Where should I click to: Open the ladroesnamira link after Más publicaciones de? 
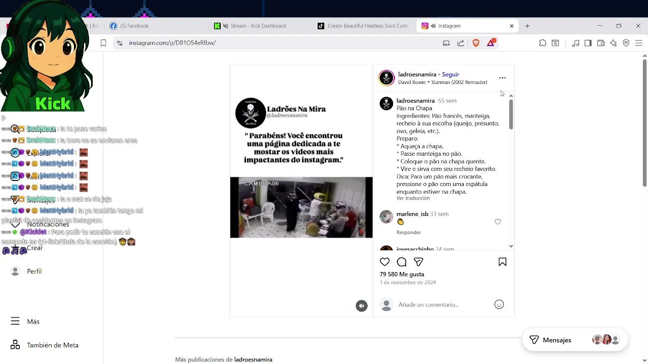click(253, 359)
